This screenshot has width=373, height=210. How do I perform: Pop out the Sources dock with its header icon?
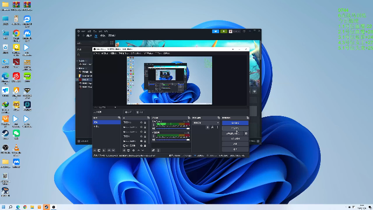[148, 118]
